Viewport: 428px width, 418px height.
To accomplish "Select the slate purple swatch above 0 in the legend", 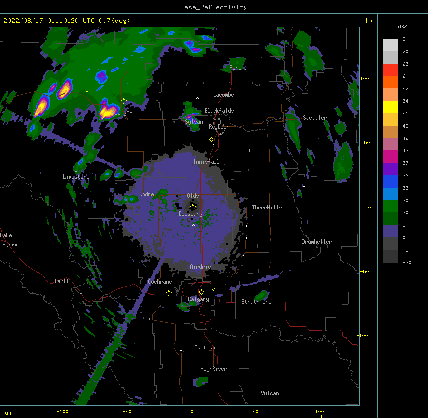I will 390,231.
